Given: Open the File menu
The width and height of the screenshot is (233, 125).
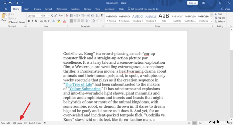Looking at the screenshot, I should (5, 9).
